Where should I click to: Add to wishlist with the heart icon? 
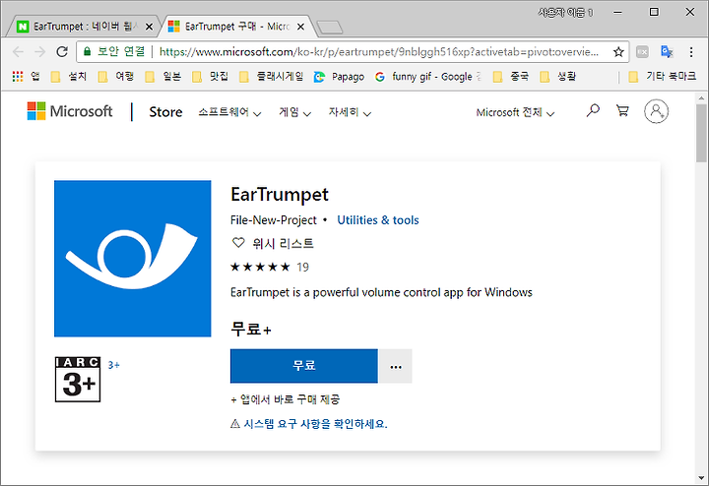[x=238, y=243]
